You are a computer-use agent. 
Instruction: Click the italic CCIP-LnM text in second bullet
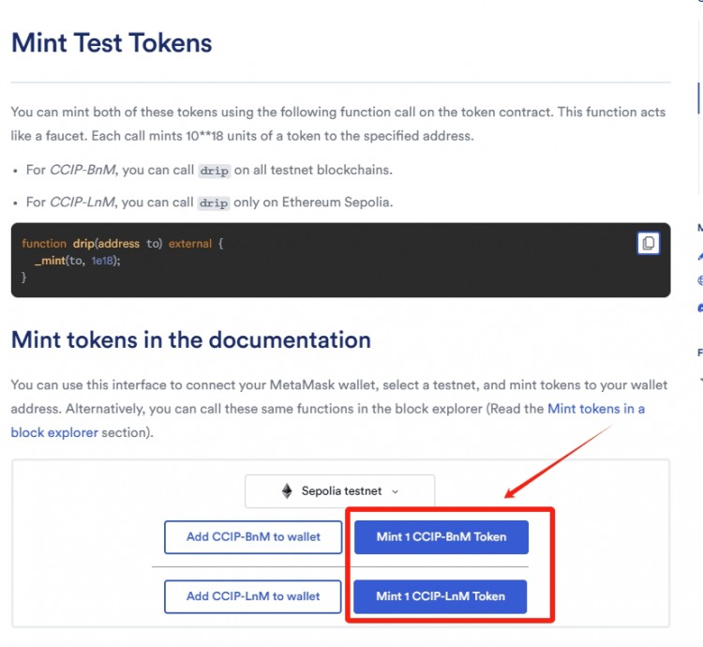pyautogui.click(x=82, y=203)
